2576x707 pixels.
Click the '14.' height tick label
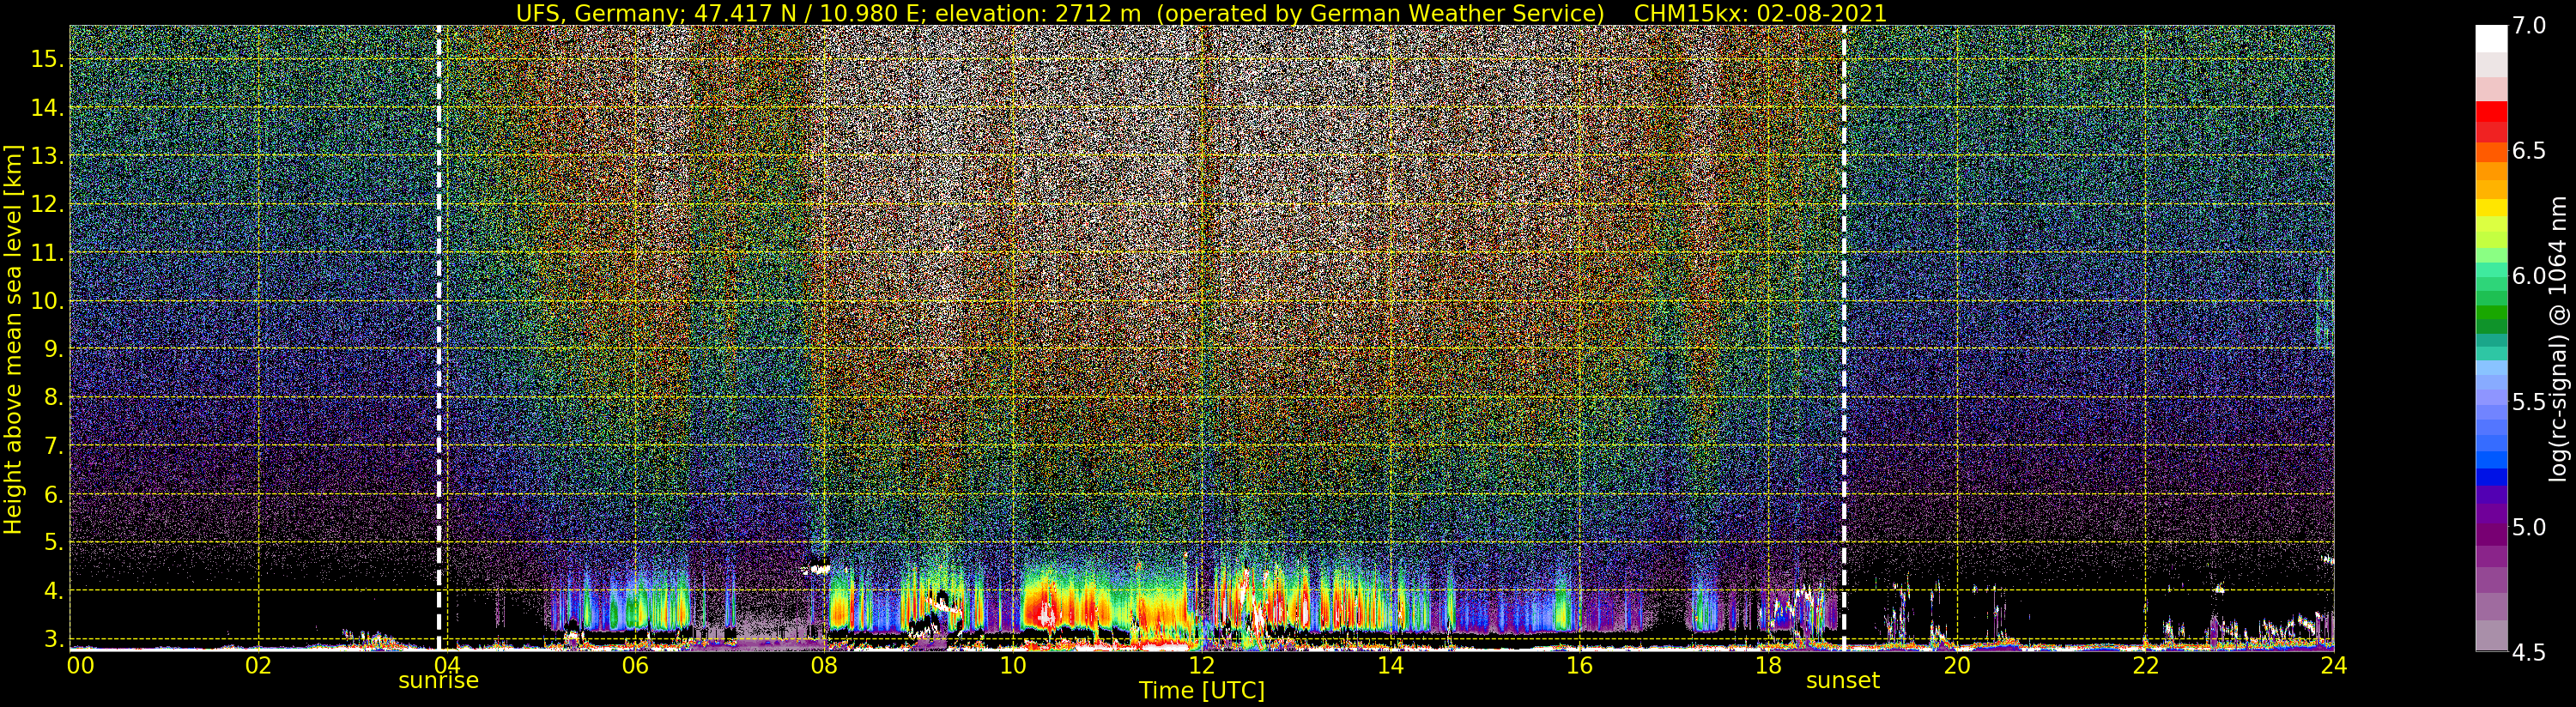click(x=46, y=108)
